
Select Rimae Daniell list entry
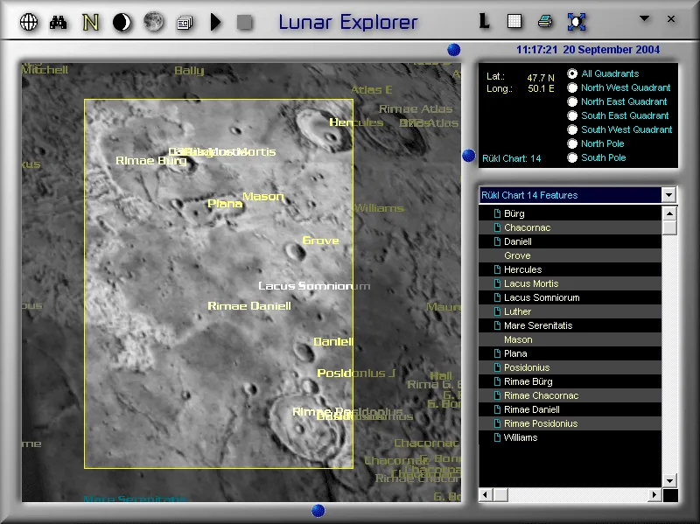[x=570, y=409]
